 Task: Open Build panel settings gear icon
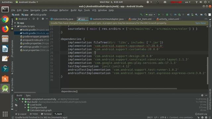(x=202, y=95)
